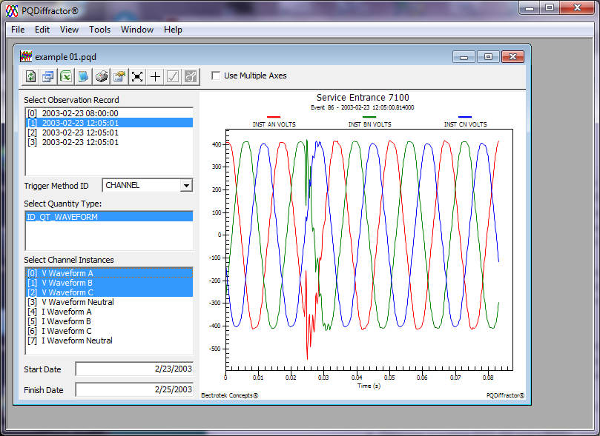Select V Waveform Neutral channel instance

[110, 302]
